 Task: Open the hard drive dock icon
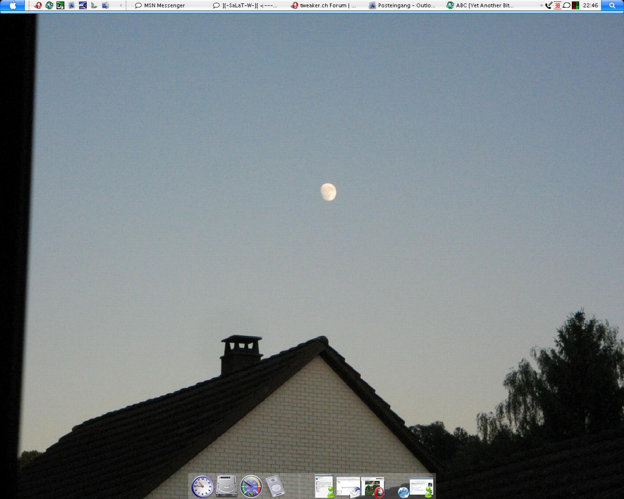227,486
